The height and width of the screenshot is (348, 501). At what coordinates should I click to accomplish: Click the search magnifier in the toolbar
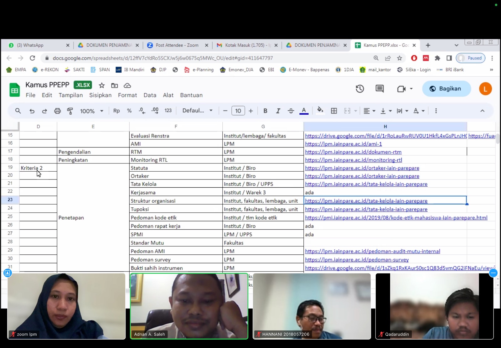click(18, 111)
